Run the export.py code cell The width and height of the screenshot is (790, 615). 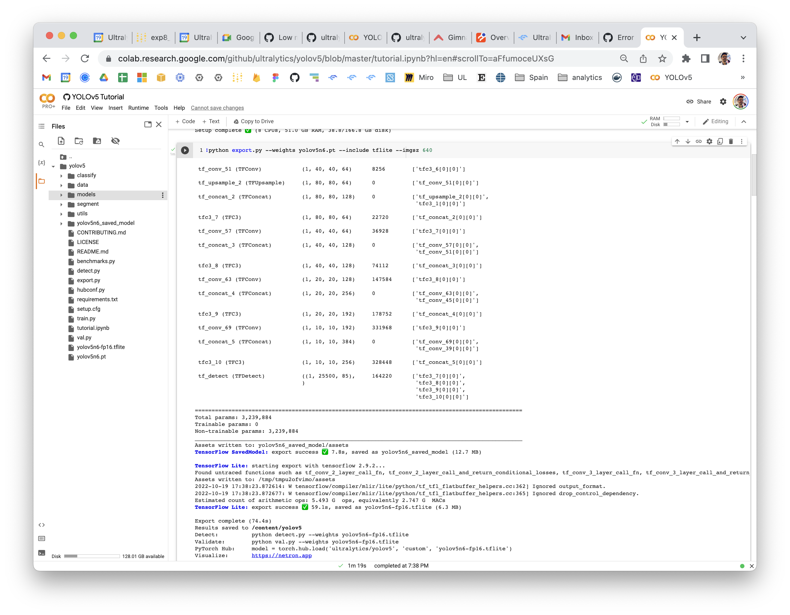coord(185,150)
